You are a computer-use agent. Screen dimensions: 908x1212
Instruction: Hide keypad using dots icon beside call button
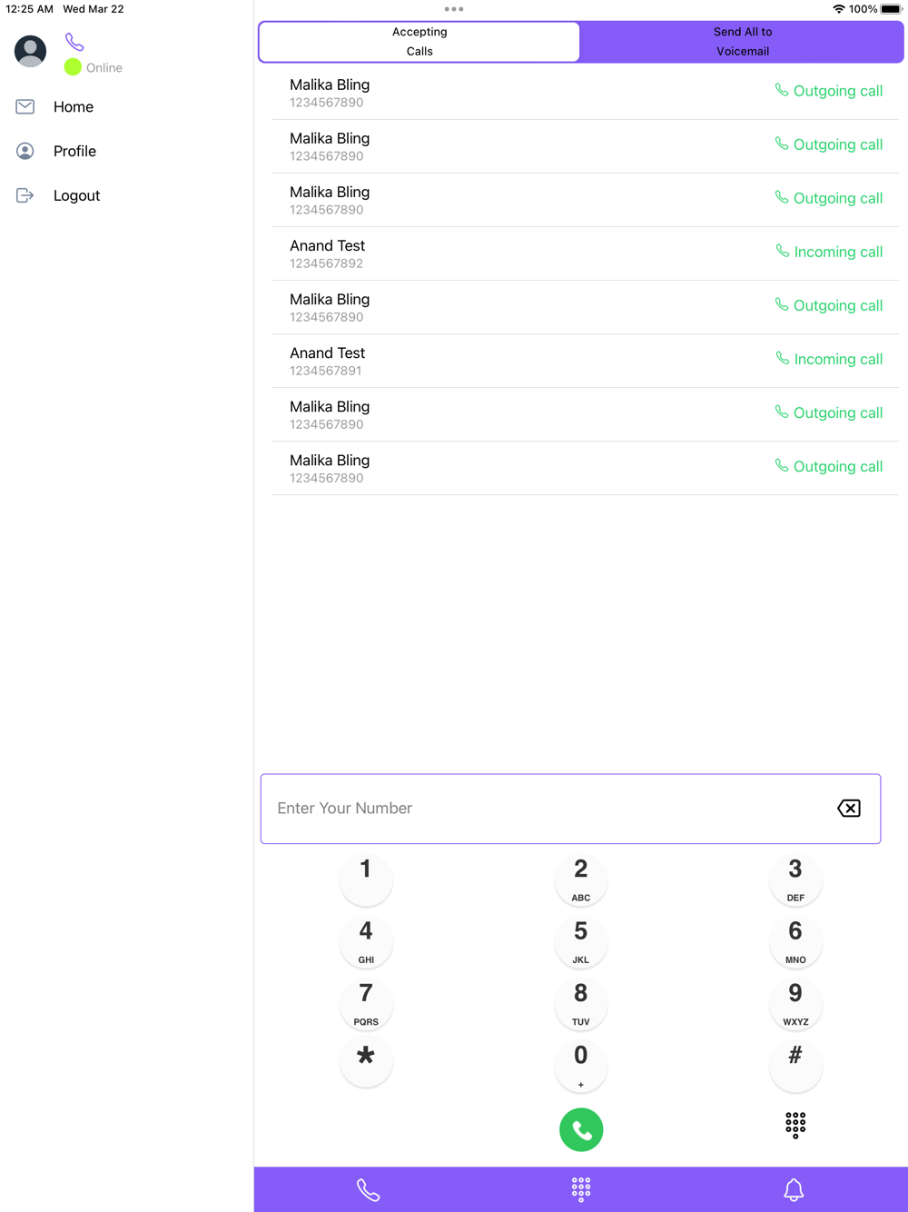795,1126
